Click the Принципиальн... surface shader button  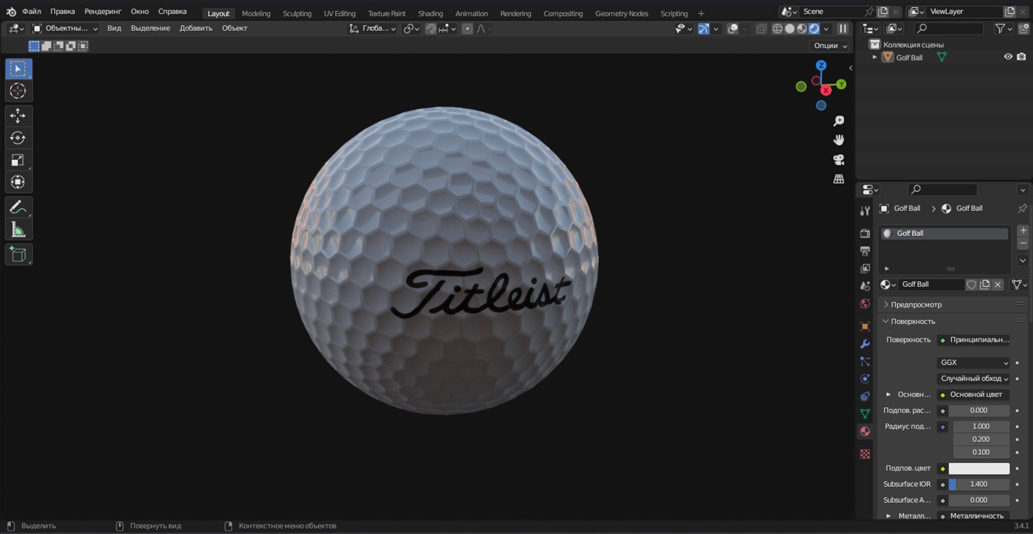[x=973, y=340]
